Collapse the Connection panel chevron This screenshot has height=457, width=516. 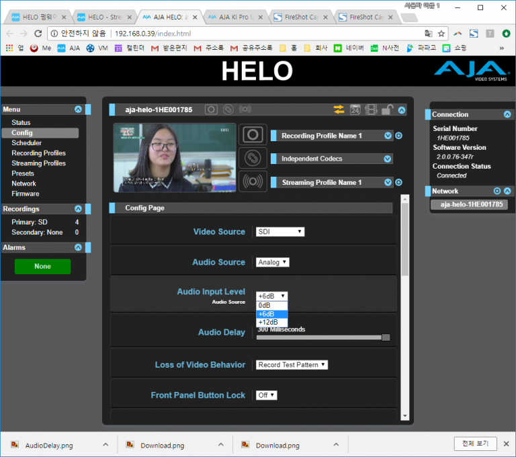click(x=507, y=114)
